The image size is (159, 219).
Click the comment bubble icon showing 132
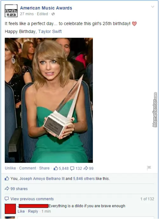(x=72, y=168)
